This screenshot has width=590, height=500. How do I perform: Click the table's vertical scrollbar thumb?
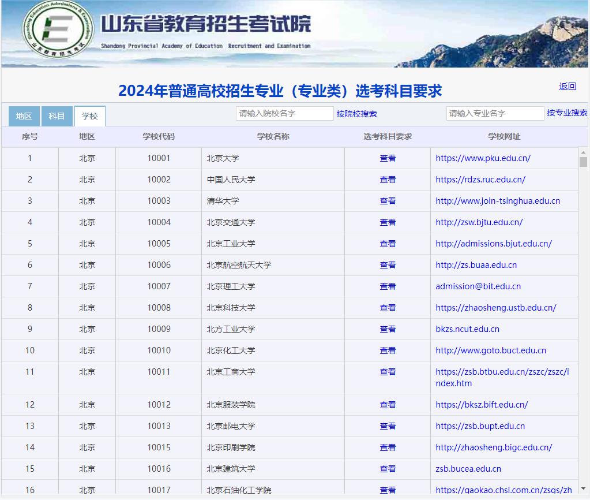(x=583, y=162)
